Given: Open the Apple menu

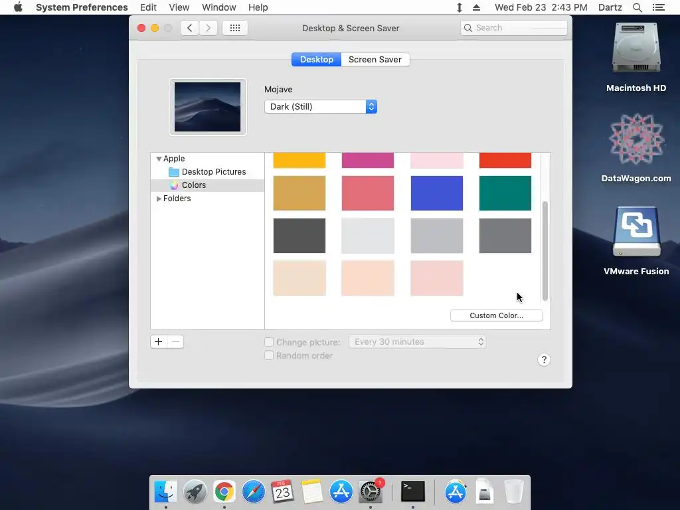Looking at the screenshot, I should pyautogui.click(x=18, y=7).
